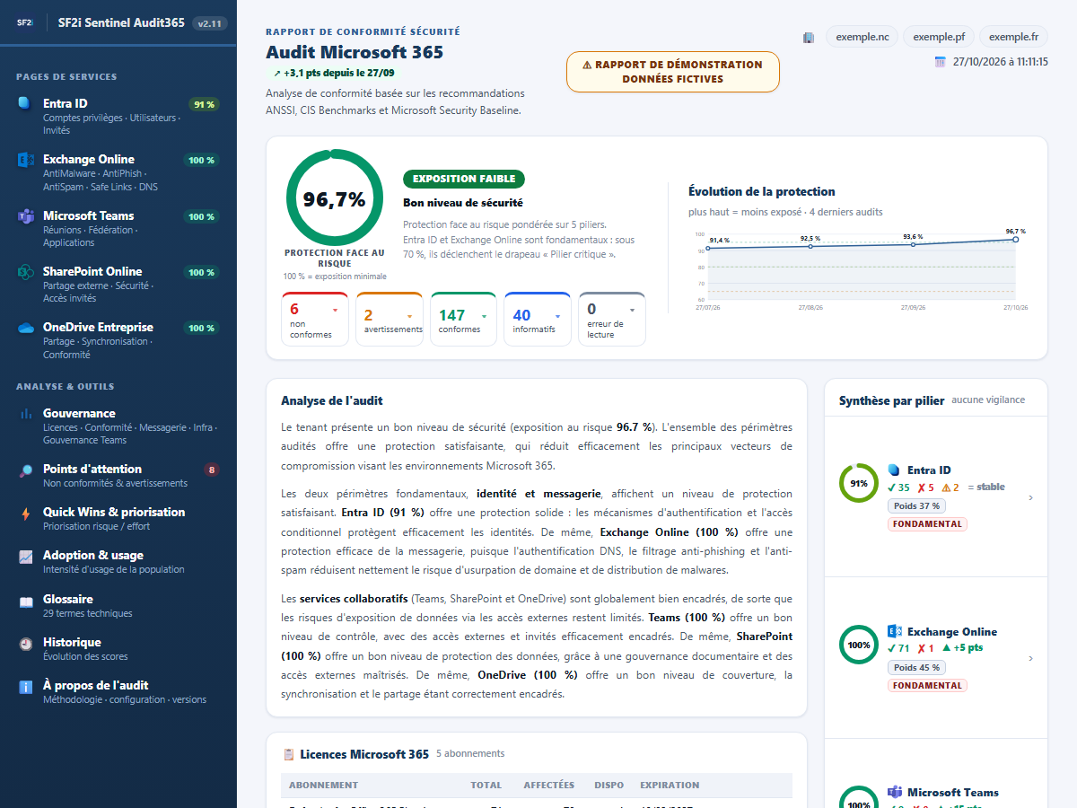Open Entra ID pillar details chevron
The image size is (1077, 808).
[1030, 497]
